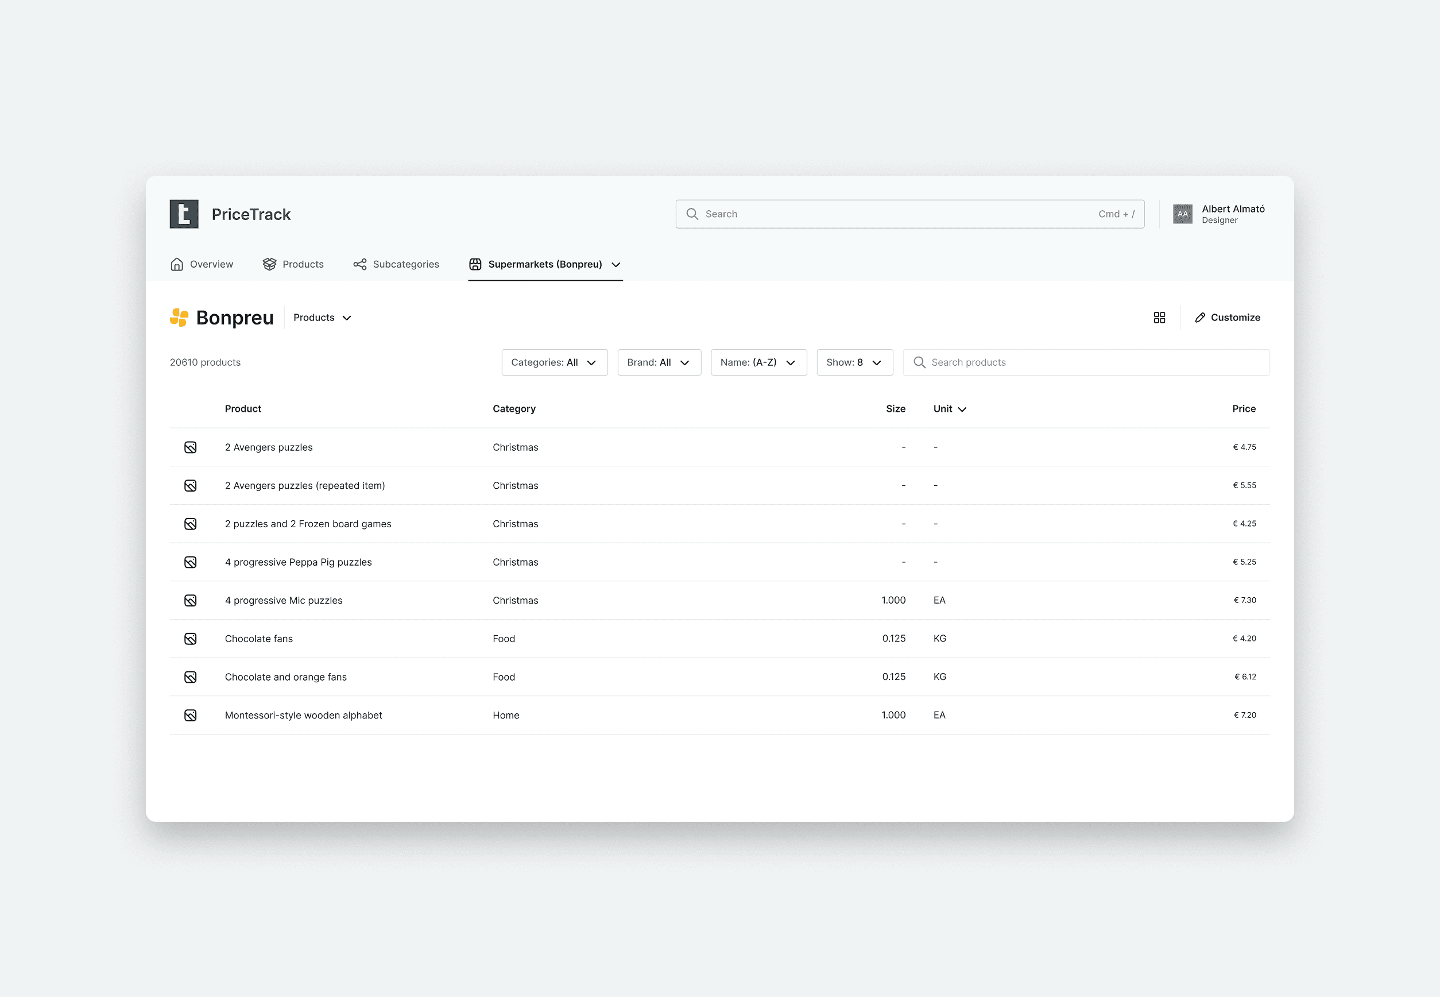This screenshot has width=1440, height=997.
Task: Sort by the Unit column header
Action: click(949, 408)
